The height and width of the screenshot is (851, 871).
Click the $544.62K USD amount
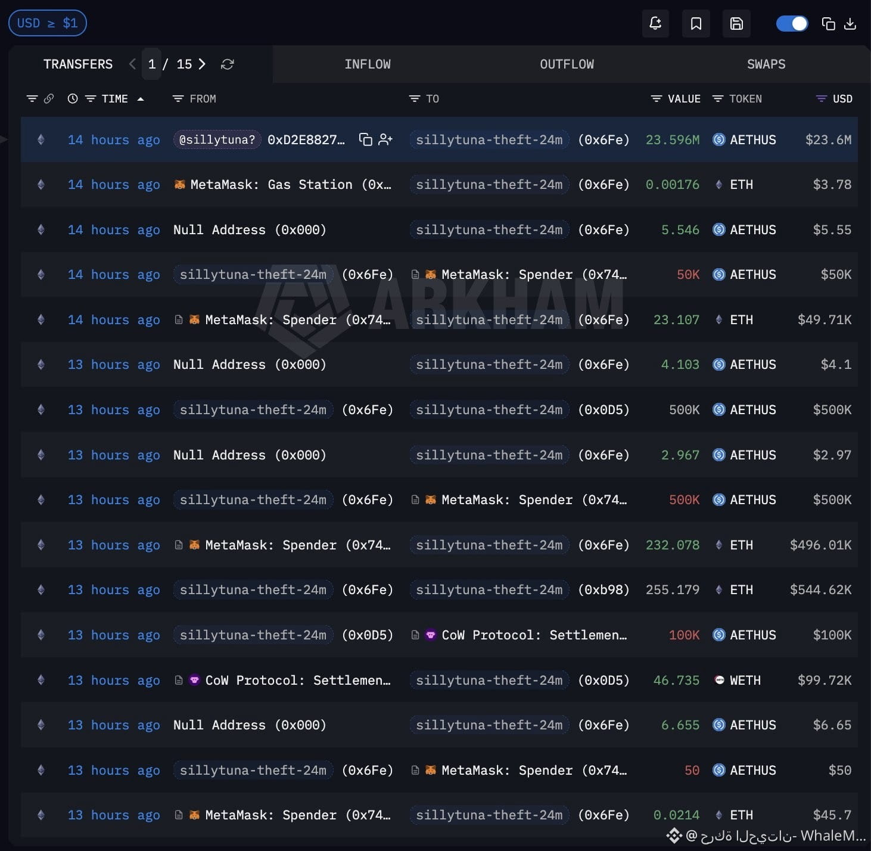tap(820, 590)
